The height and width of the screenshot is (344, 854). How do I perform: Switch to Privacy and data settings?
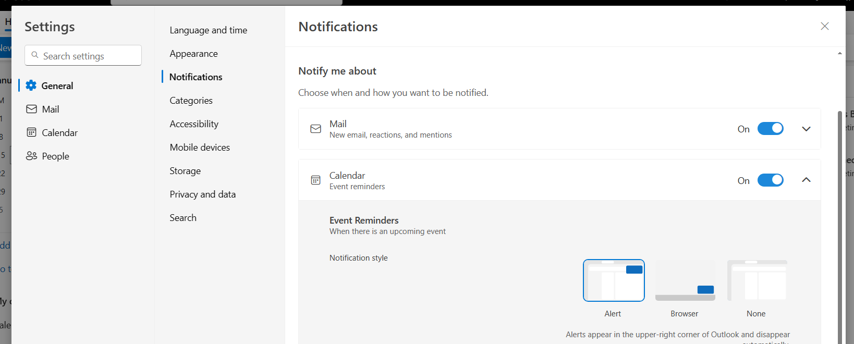(x=203, y=194)
